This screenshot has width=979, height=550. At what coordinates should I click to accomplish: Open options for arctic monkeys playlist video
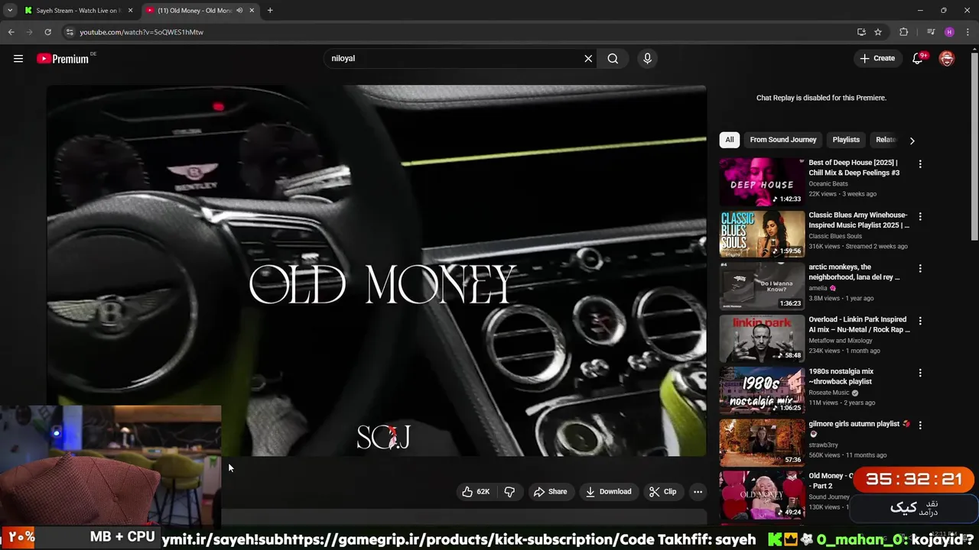point(920,269)
